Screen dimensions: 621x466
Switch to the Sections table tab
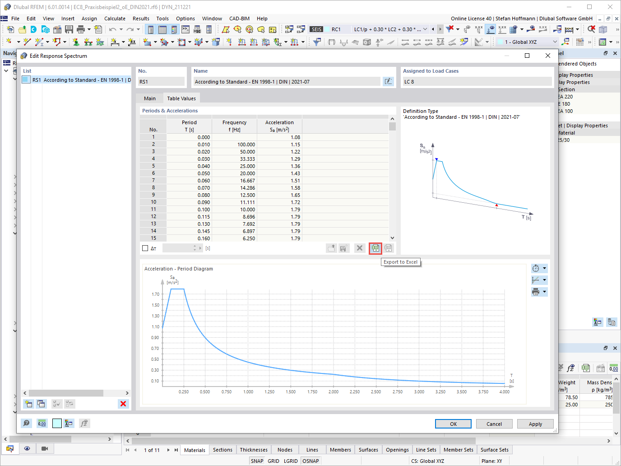[x=222, y=450]
